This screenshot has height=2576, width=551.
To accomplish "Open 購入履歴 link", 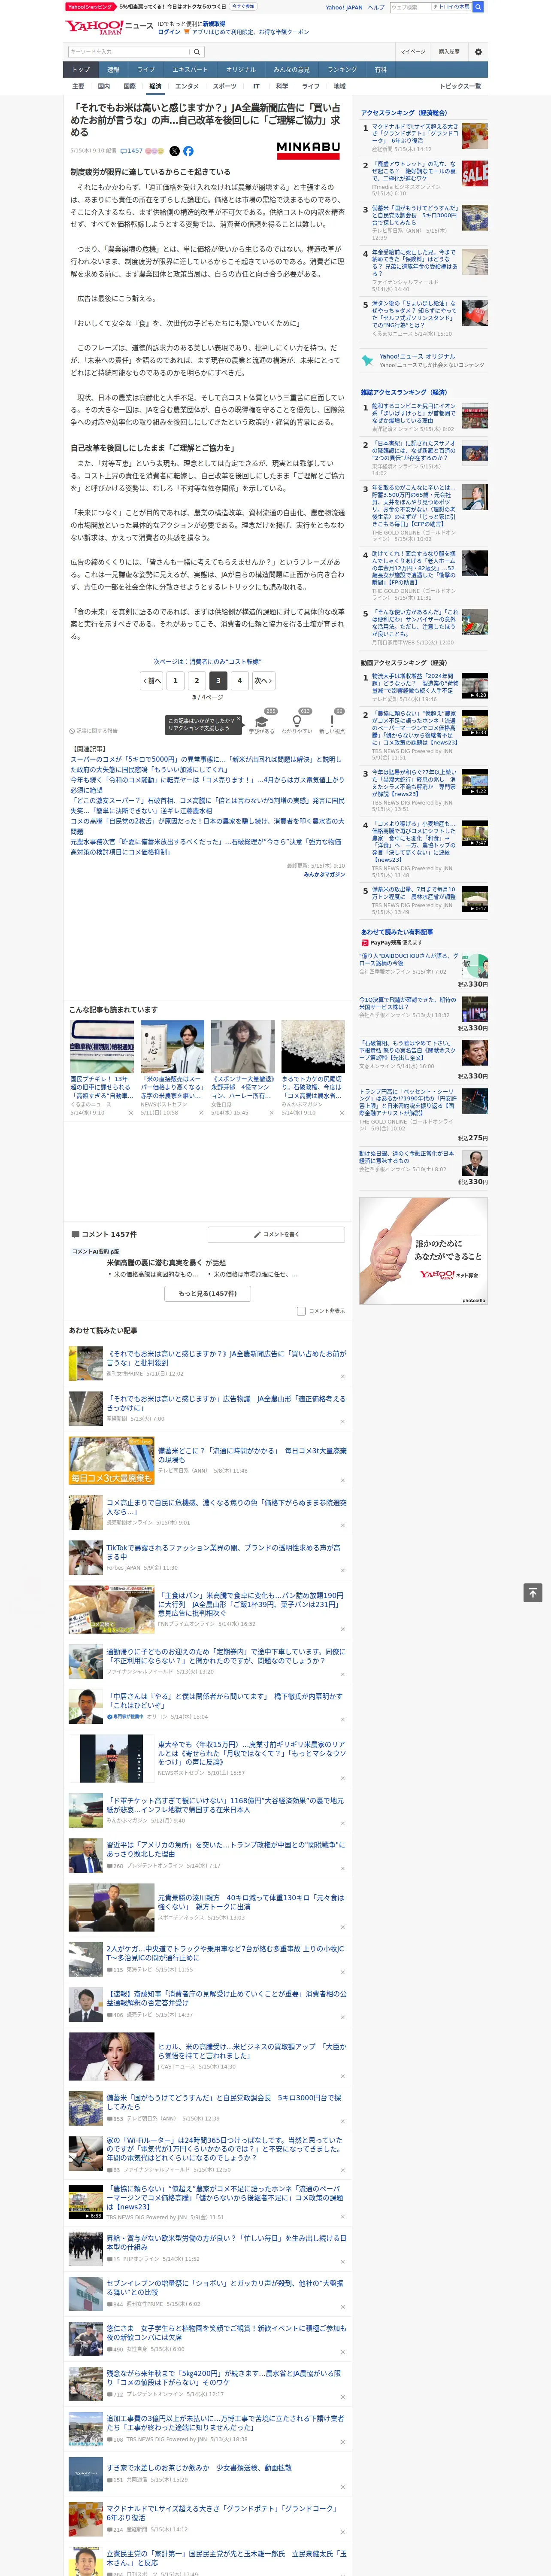I will coord(449,52).
